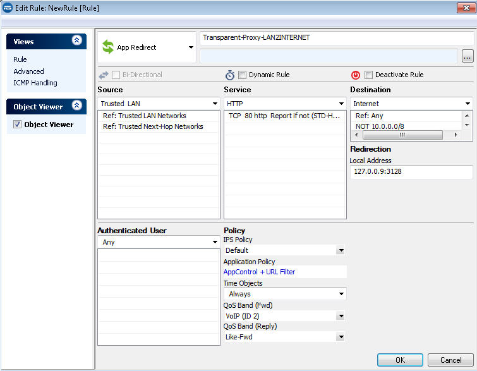This screenshot has height=371, width=477.
Task: Click the ellipsis button beside description field
Action: click(x=468, y=56)
